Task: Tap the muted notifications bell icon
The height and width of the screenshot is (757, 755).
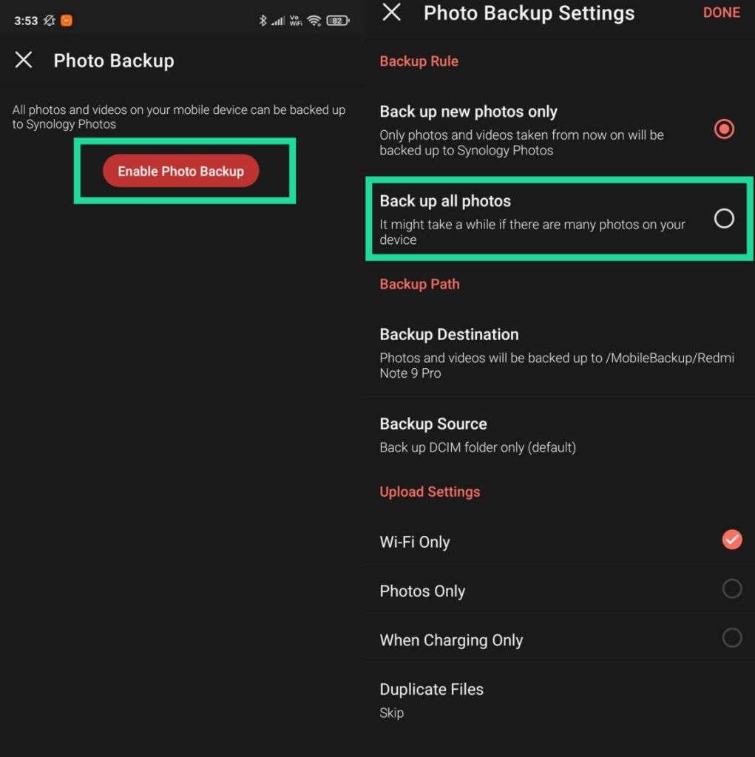Action: click(x=50, y=21)
